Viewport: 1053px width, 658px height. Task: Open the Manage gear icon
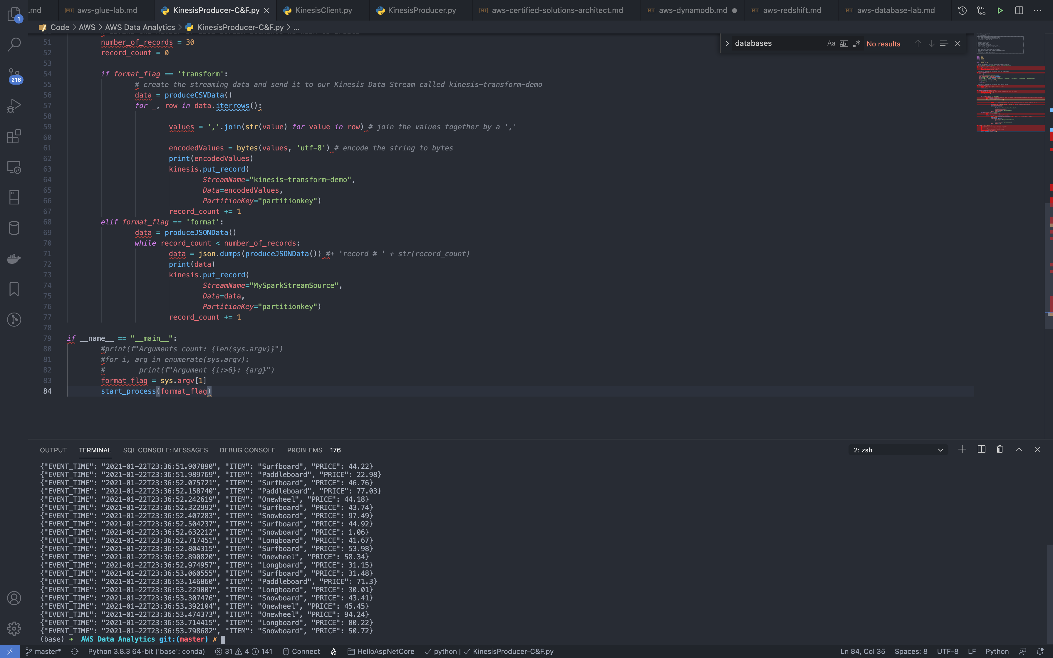click(x=14, y=628)
